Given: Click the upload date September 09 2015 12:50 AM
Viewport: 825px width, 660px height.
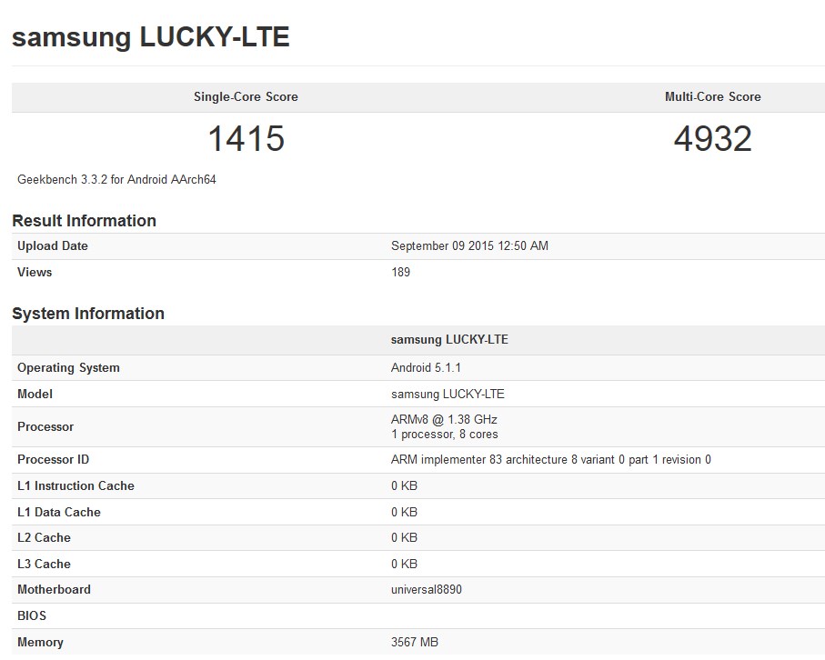Looking at the screenshot, I should point(470,245).
